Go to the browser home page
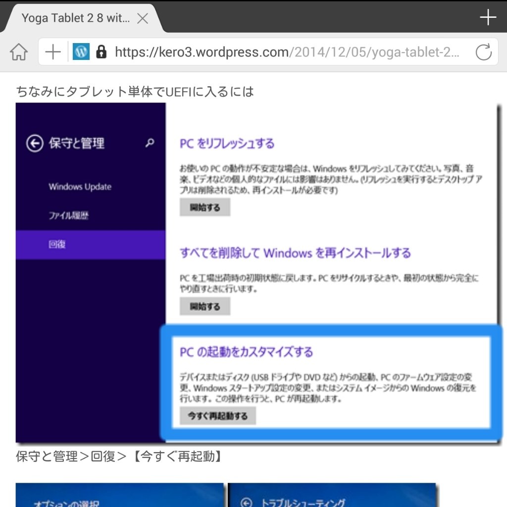The image size is (507, 507). point(19,51)
